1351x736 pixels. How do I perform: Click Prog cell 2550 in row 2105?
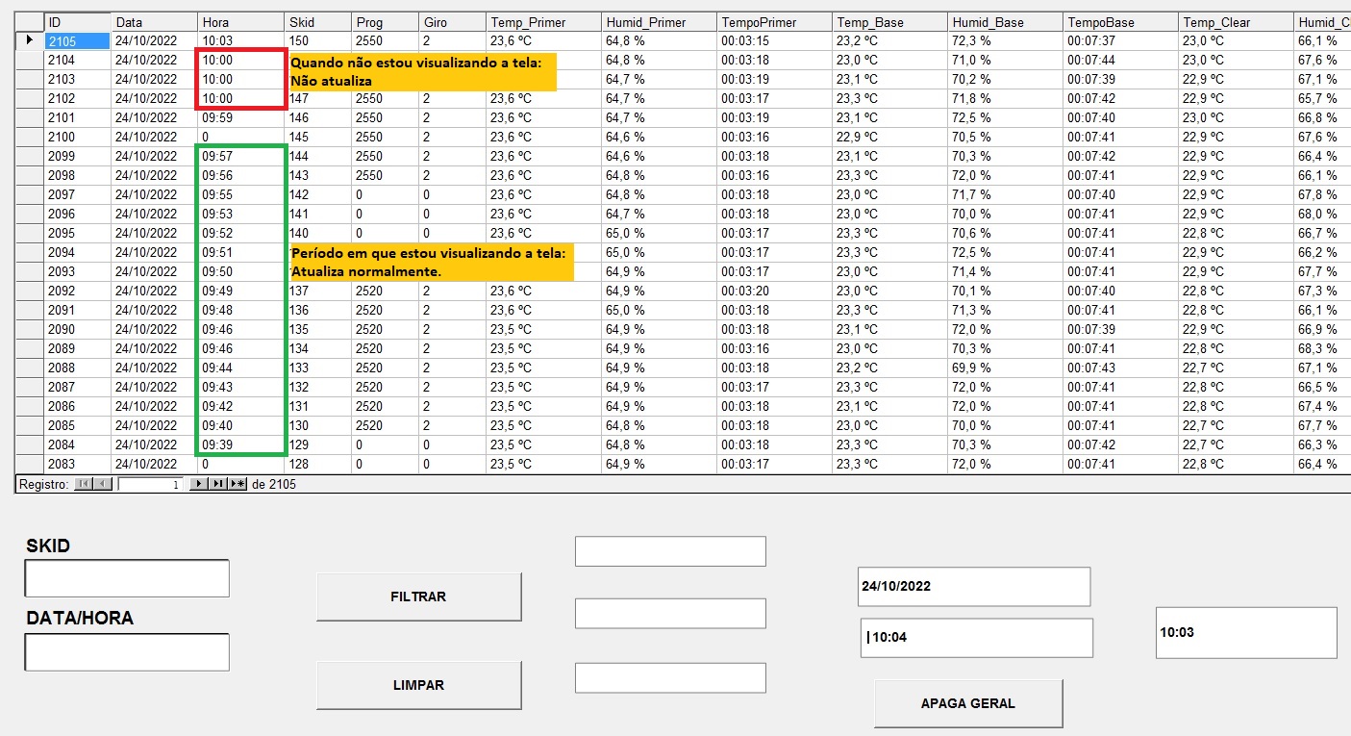pos(385,40)
